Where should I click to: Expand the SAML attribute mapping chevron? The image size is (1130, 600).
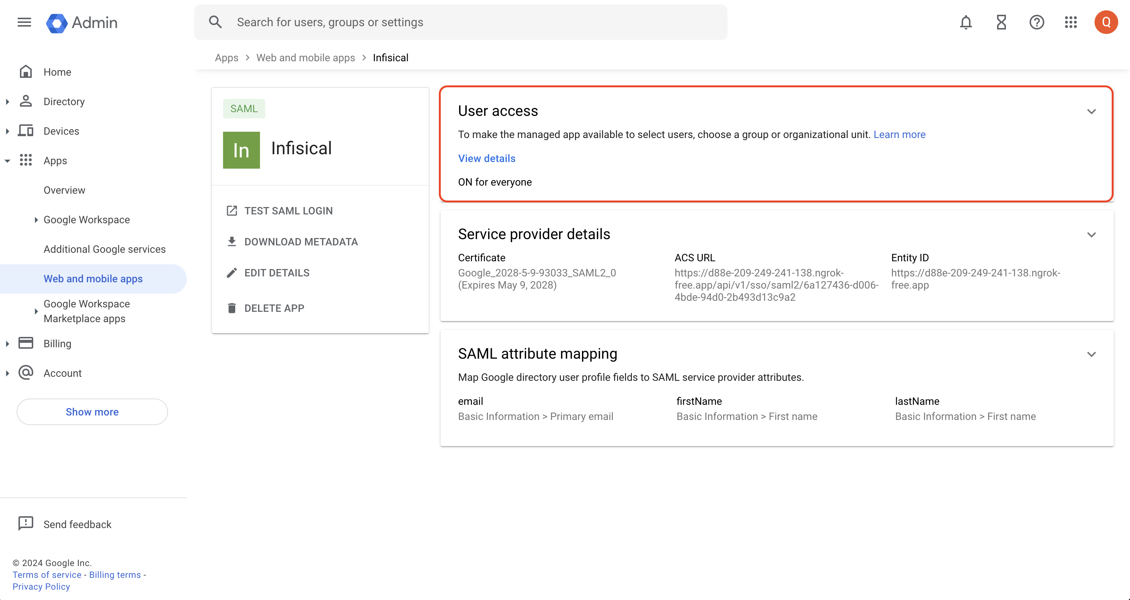pos(1091,354)
